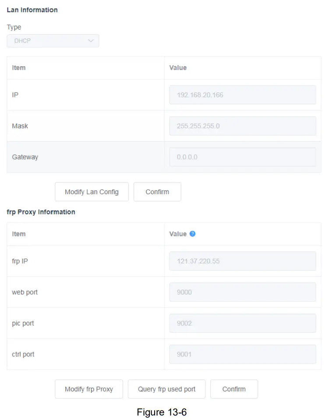
Task: Confirm the frp Proxy settings
Action: point(234,389)
